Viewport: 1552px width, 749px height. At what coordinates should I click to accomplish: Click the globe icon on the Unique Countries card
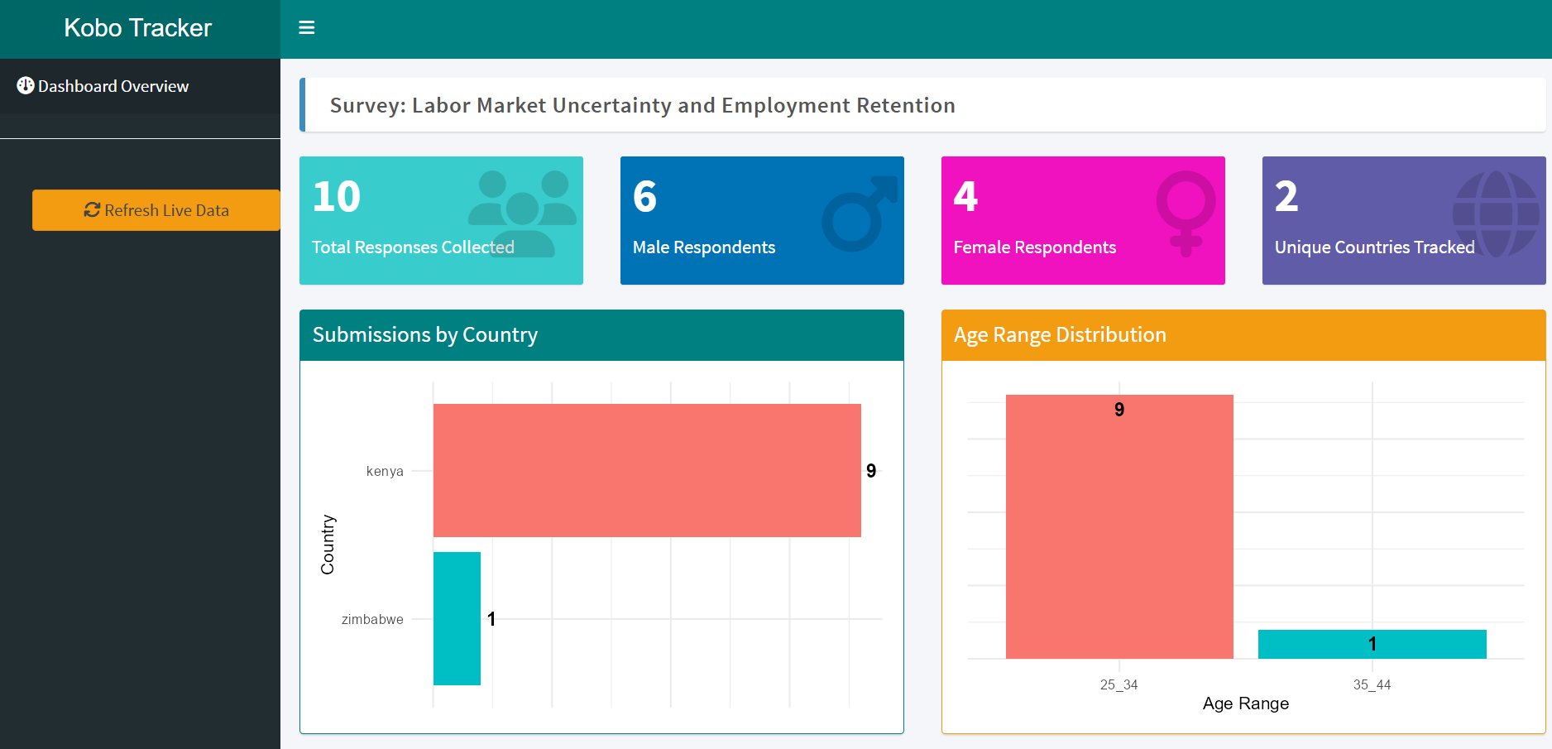[x=1496, y=214]
